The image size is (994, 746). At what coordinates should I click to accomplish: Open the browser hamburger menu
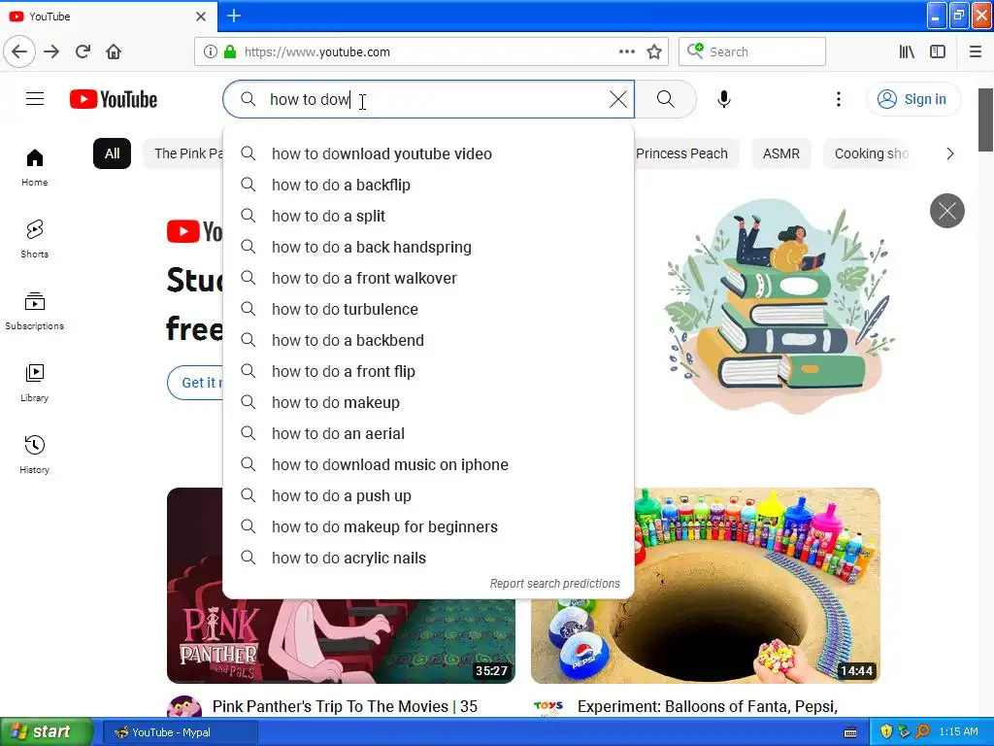[975, 51]
